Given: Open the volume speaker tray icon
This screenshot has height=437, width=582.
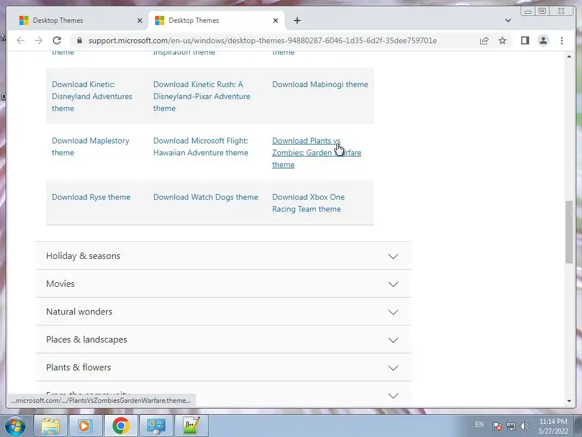Looking at the screenshot, I should pyautogui.click(x=525, y=426).
